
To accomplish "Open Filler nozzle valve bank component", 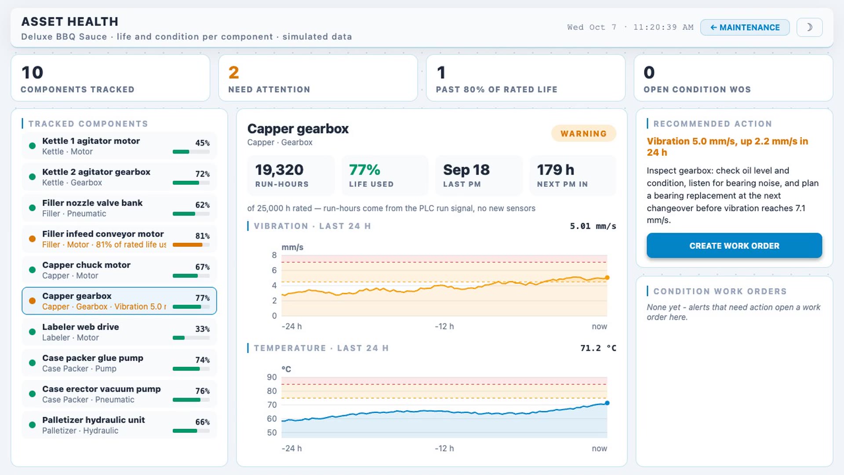I will pos(119,208).
